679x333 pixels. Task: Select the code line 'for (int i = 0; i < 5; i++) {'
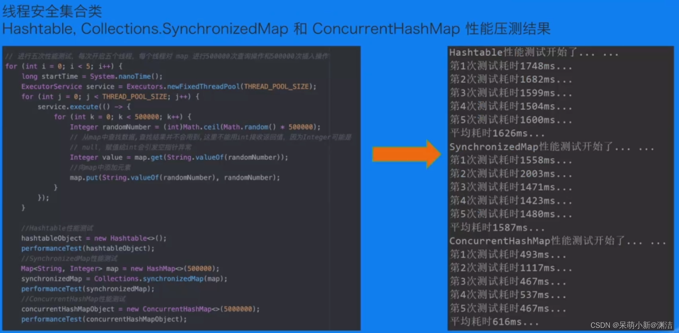[x=64, y=66]
